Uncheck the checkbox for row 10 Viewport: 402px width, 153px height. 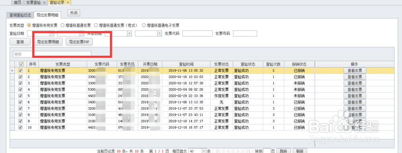click(x=21, y=127)
